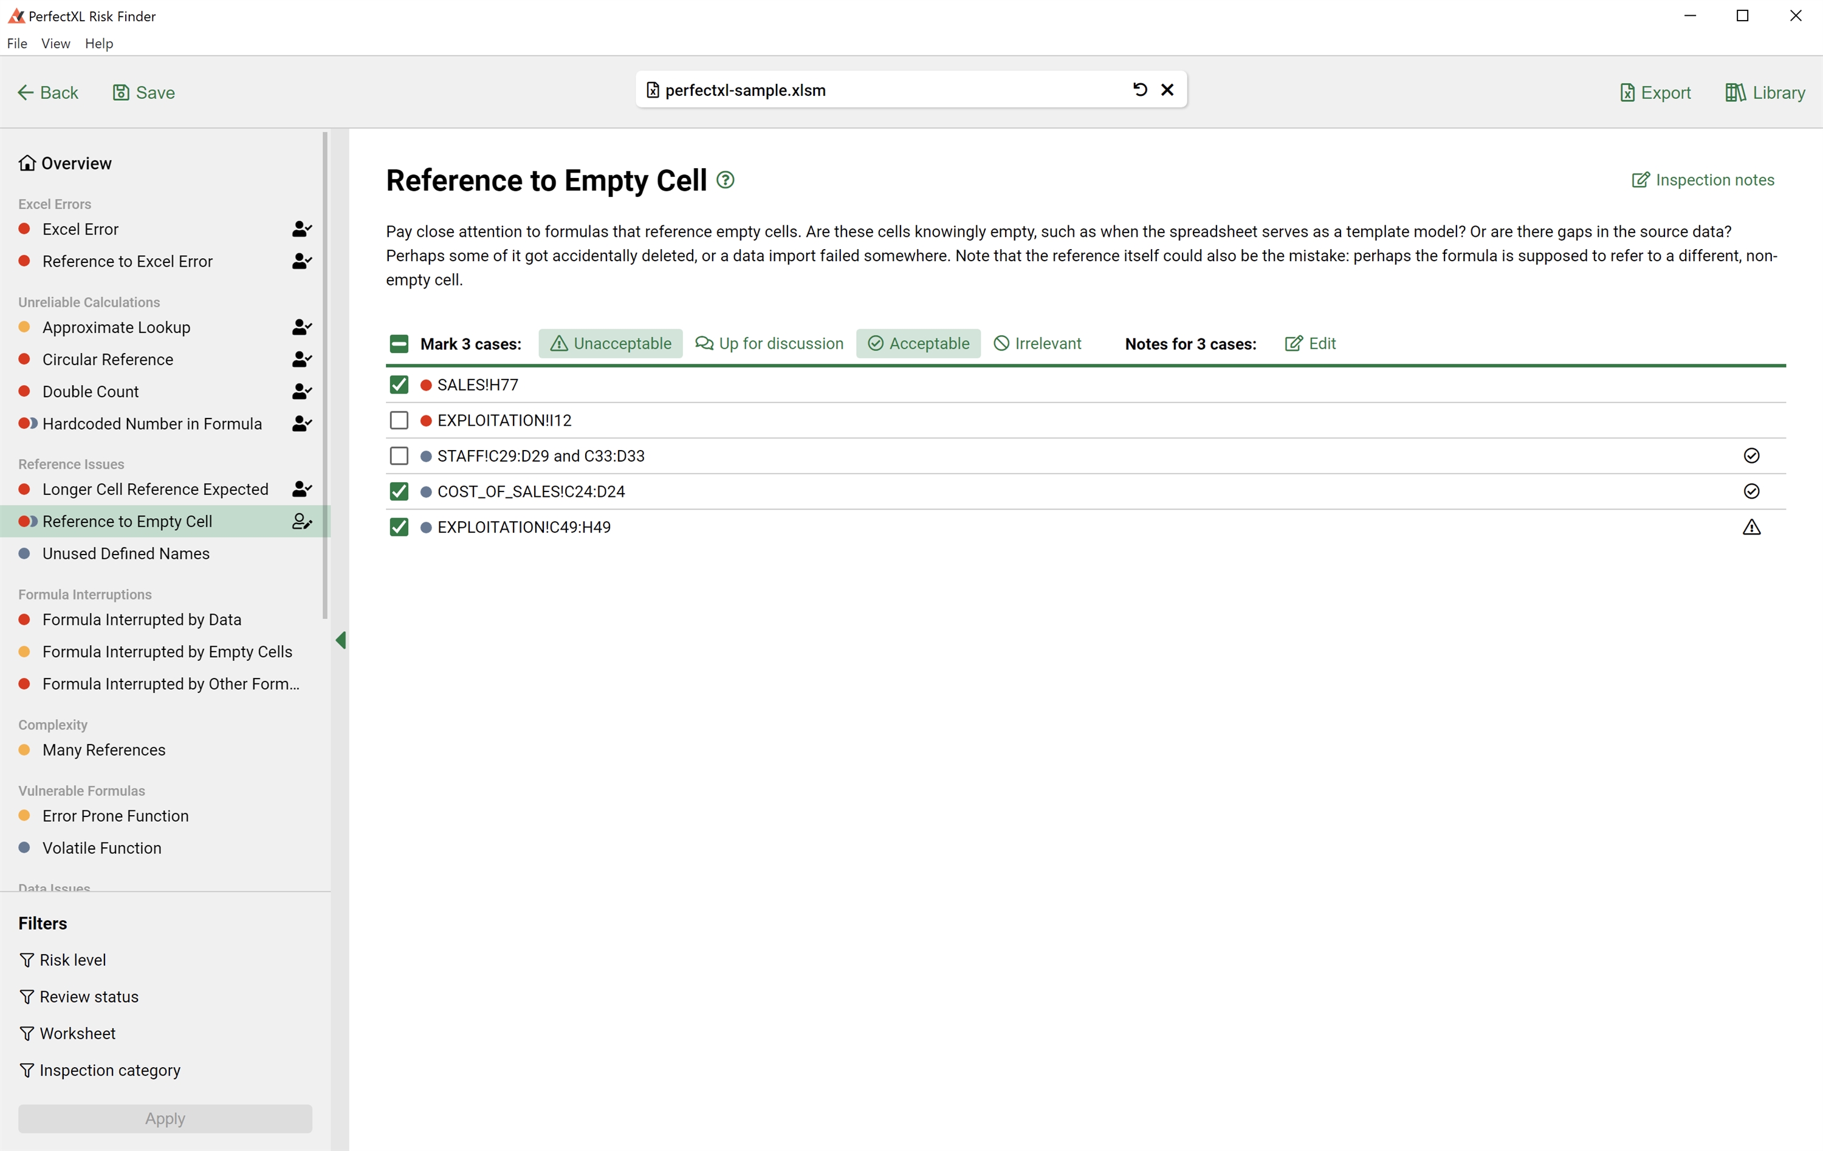
Task: Open the Help menu
Action: [98, 44]
